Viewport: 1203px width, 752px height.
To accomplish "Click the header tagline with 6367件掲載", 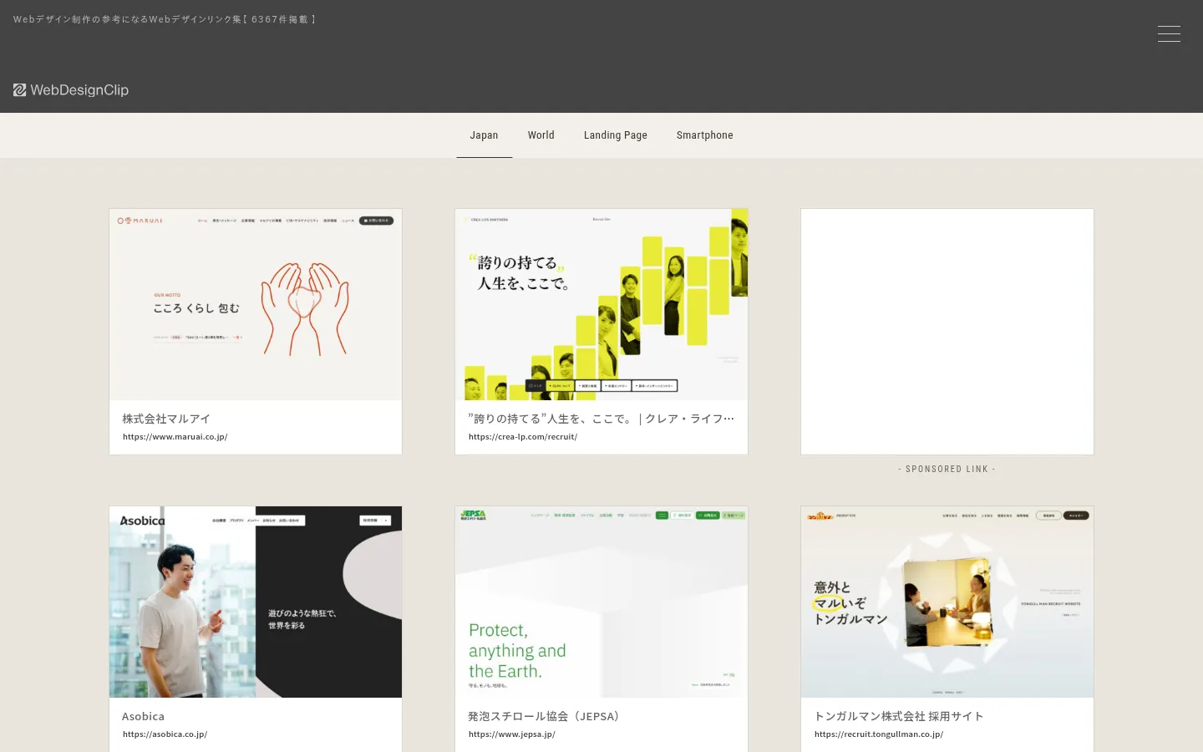I will pyautogui.click(x=165, y=19).
